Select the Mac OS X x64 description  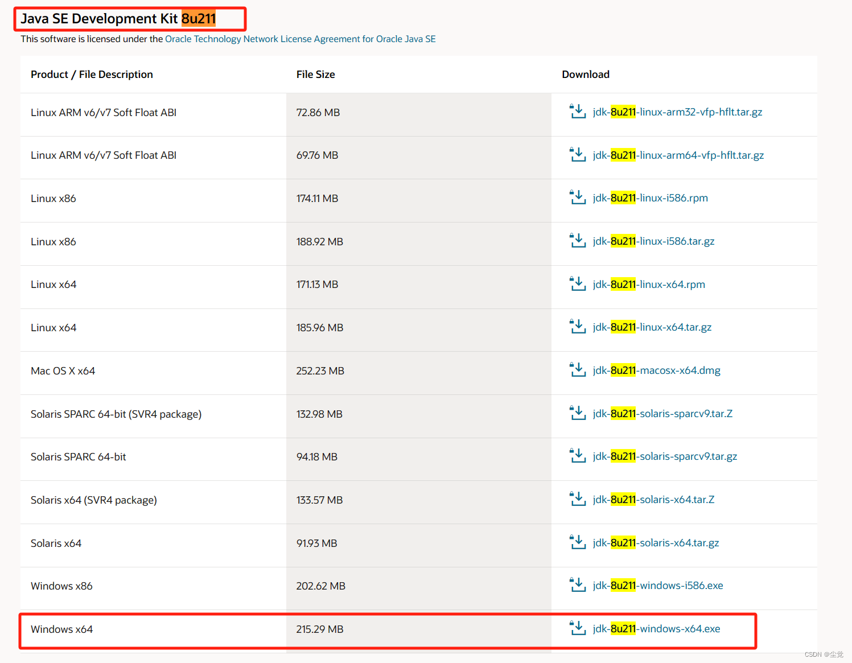coord(63,371)
